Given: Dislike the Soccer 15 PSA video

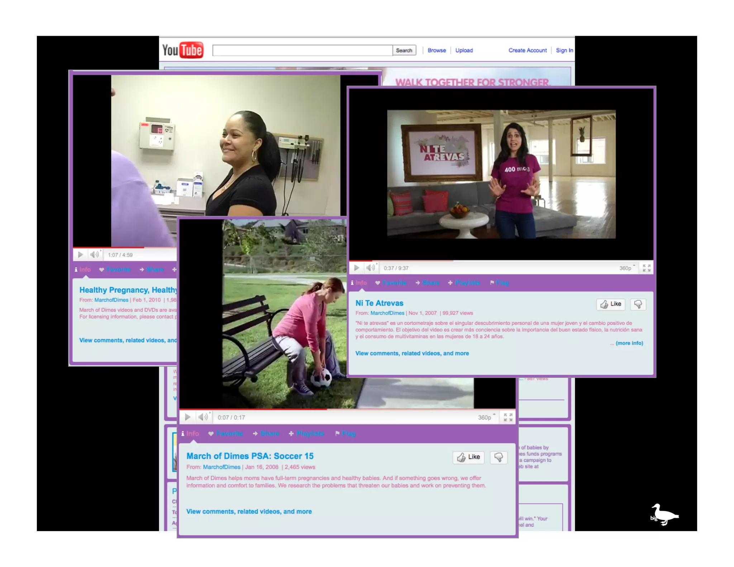Looking at the screenshot, I should point(499,457).
